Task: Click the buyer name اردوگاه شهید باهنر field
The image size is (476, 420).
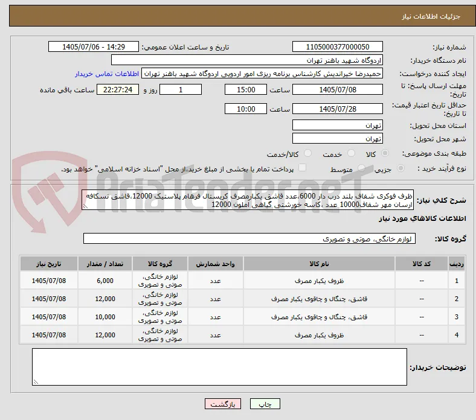Action: (247, 60)
